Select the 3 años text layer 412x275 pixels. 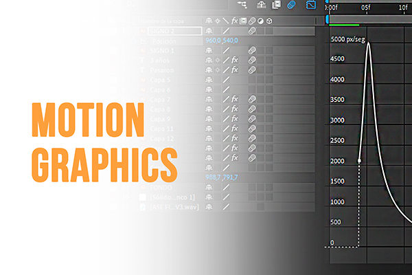point(160,60)
